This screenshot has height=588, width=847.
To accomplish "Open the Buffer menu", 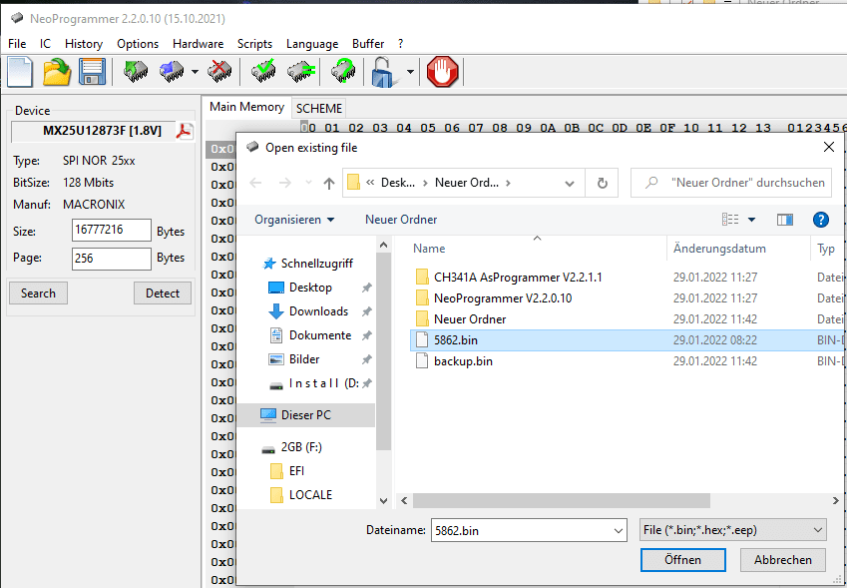I will (368, 44).
